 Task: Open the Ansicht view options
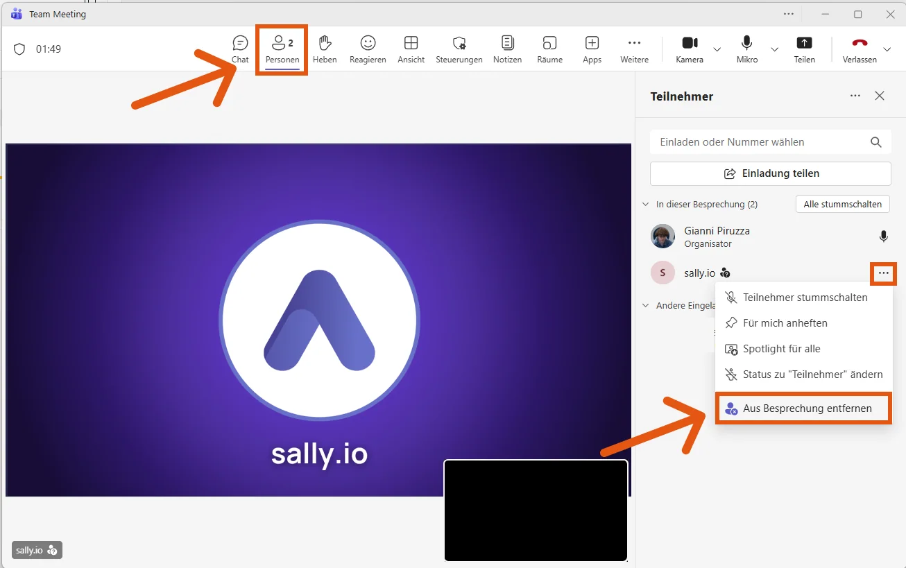pos(411,49)
